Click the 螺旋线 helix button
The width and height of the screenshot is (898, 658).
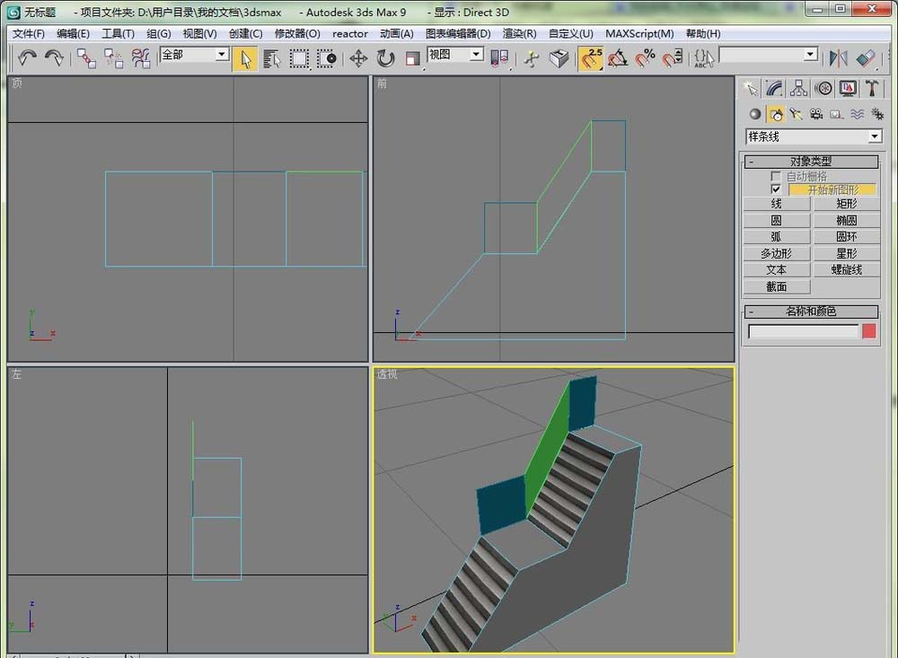click(847, 269)
